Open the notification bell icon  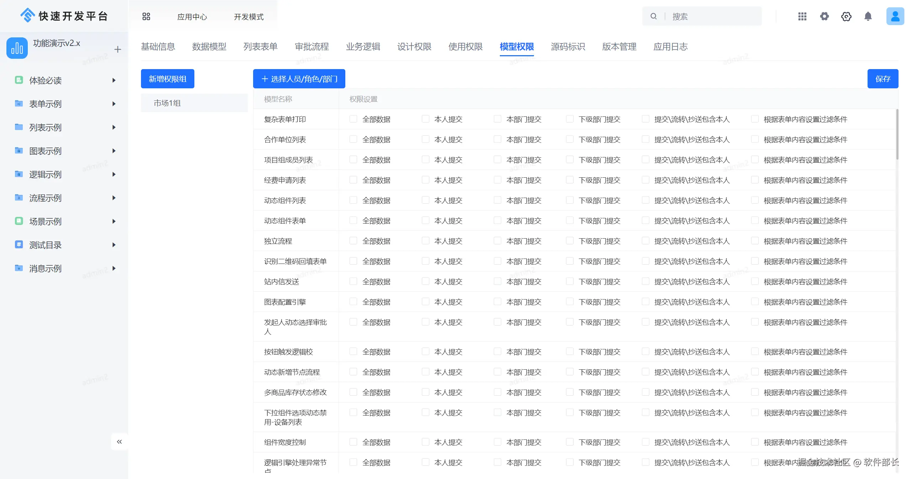coord(868,16)
